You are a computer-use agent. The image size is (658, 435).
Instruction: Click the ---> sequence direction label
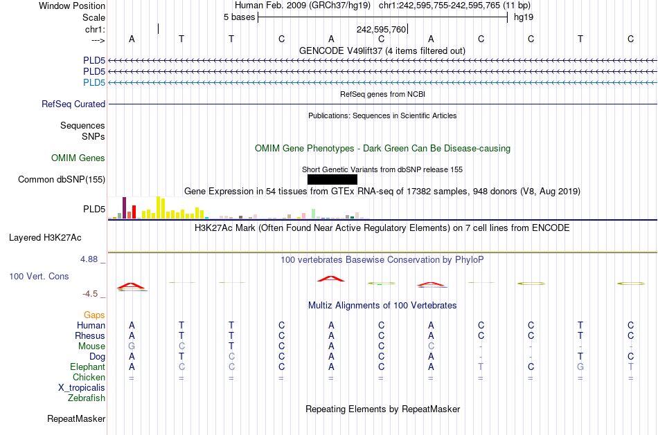(98, 40)
